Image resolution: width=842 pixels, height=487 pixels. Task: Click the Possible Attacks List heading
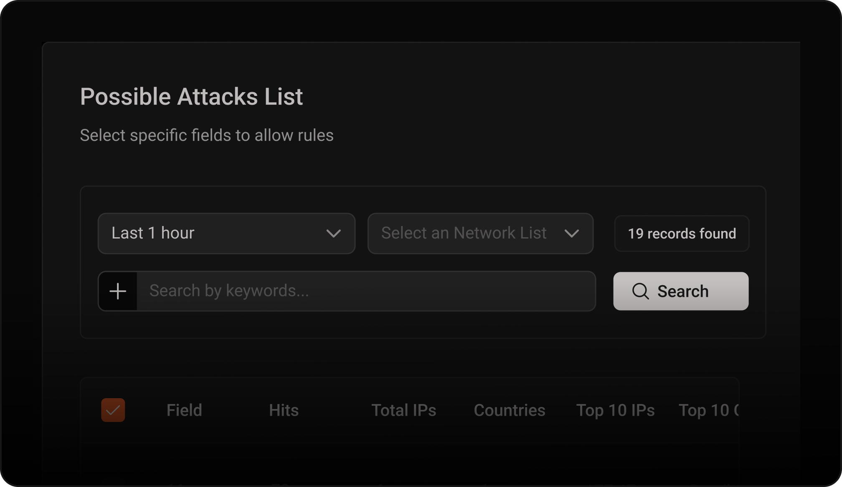[191, 97]
